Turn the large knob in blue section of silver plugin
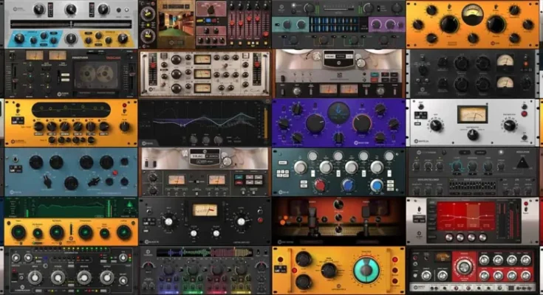 tap(19, 39)
